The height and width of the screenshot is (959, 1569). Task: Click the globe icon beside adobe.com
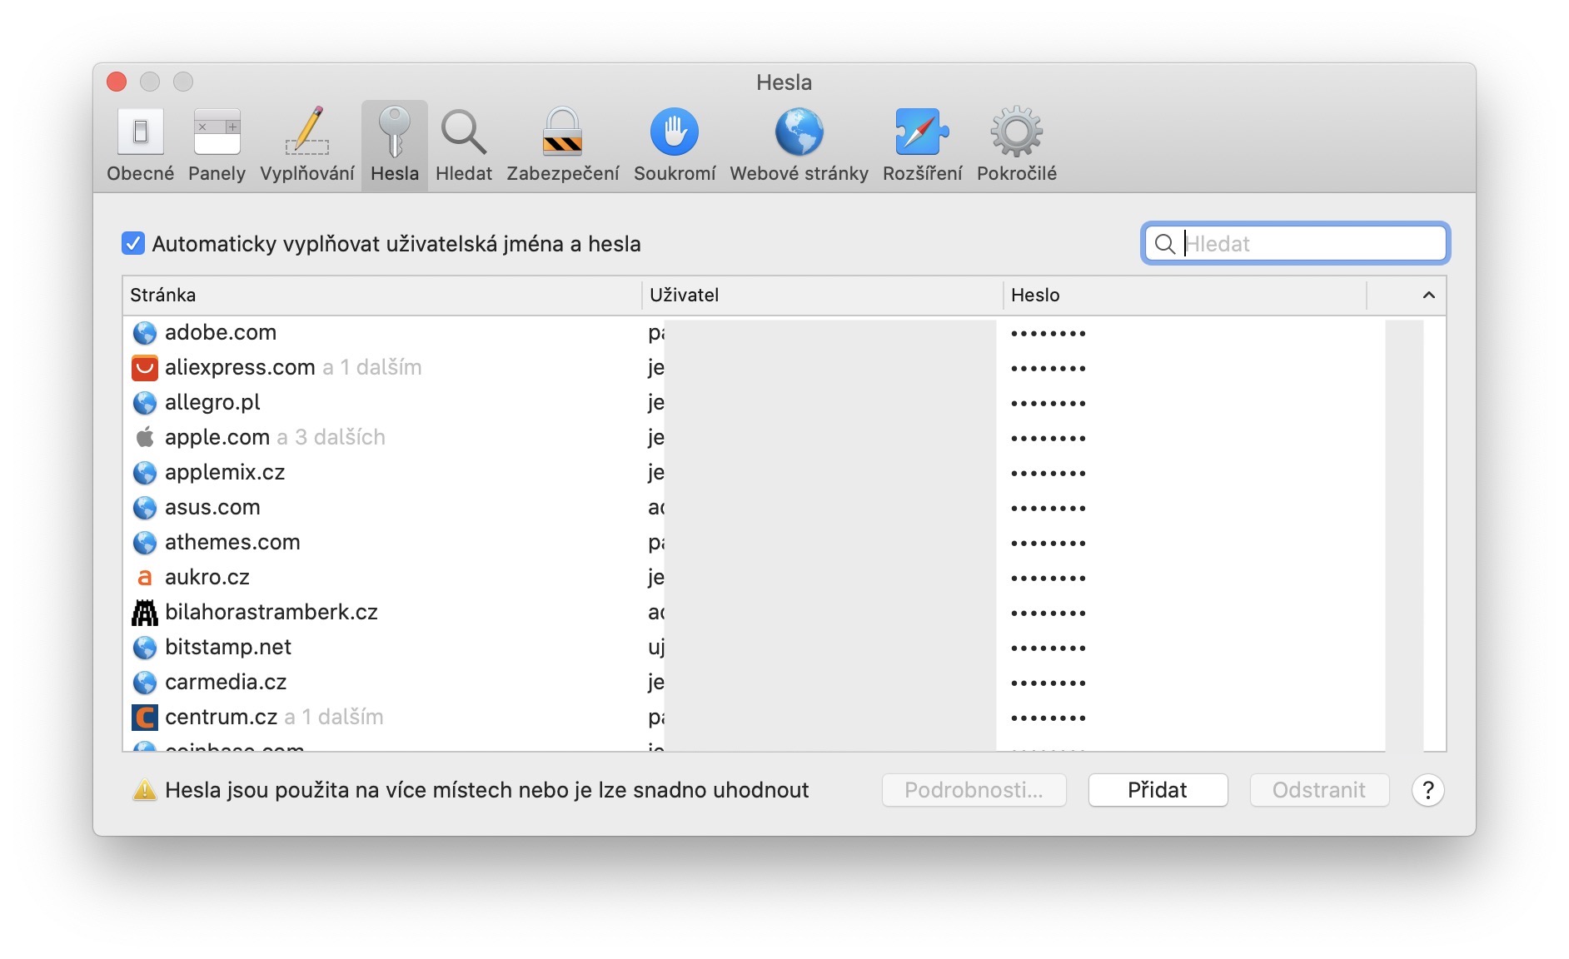[145, 333]
